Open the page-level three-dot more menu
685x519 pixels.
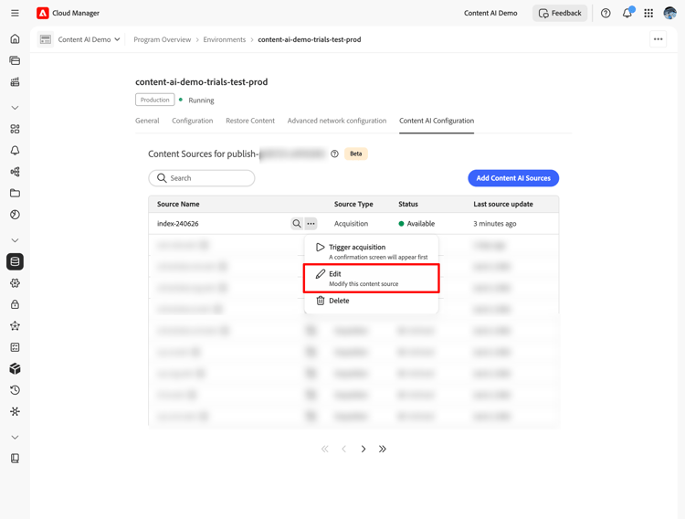pos(658,39)
